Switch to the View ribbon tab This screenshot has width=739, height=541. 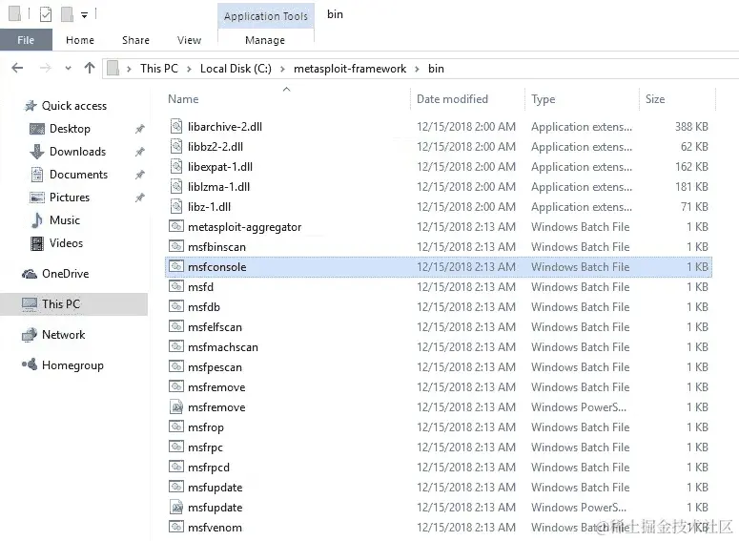click(189, 40)
